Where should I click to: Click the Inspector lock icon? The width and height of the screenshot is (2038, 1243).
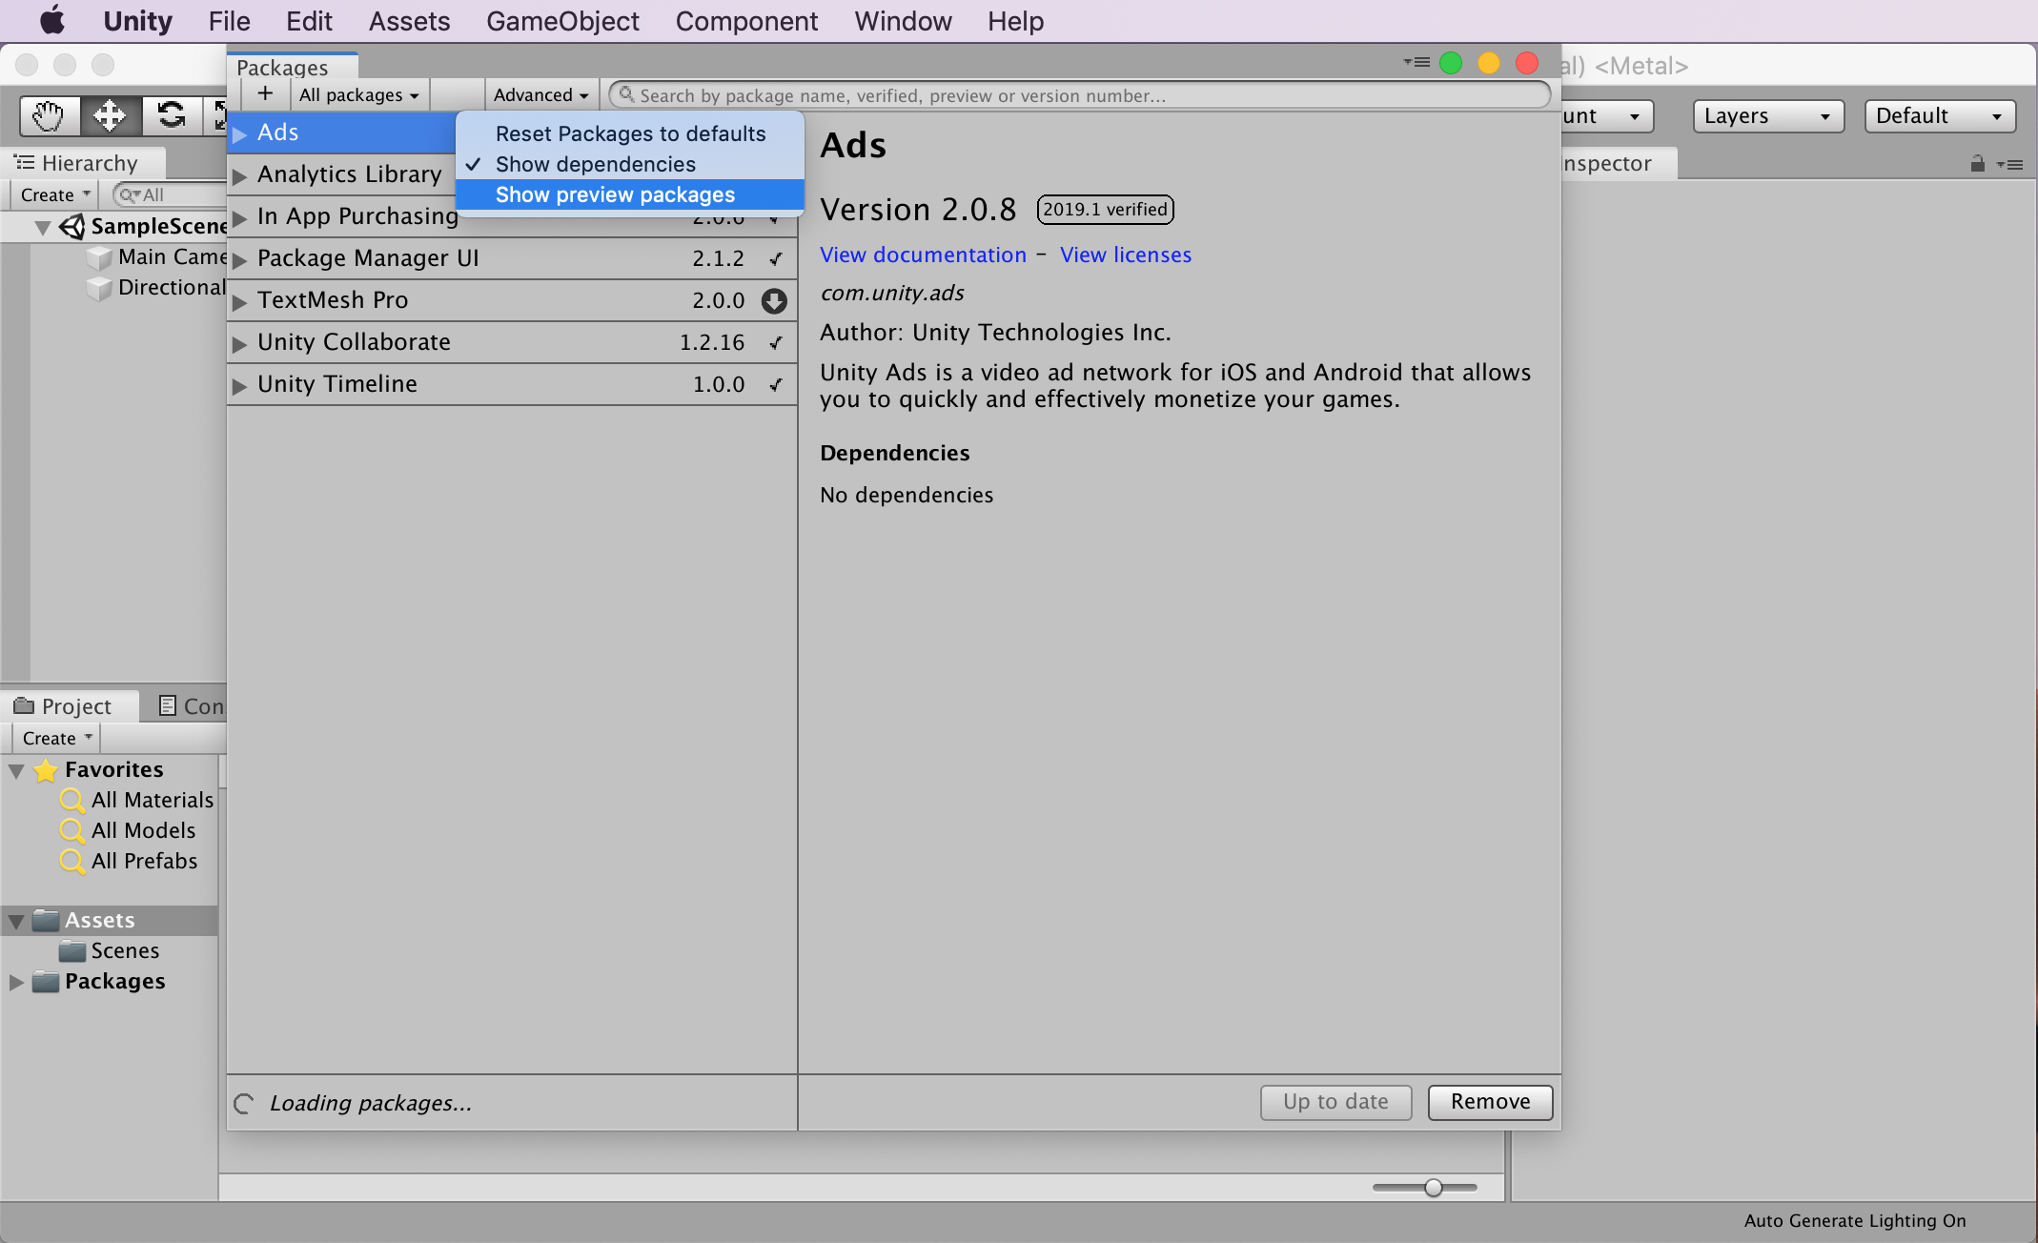click(1977, 164)
